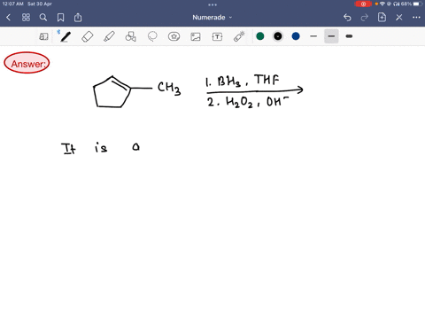This screenshot has width=425, height=319.
Task: Toggle the read-only mode icon
Action: [43, 36]
